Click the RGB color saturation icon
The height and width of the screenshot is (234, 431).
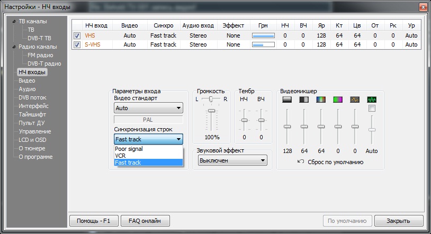(x=321, y=99)
